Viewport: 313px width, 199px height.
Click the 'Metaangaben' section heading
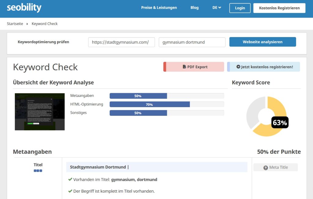[x=32, y=152]
